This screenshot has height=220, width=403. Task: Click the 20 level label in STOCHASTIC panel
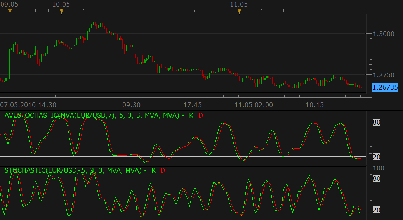(377, 210)
